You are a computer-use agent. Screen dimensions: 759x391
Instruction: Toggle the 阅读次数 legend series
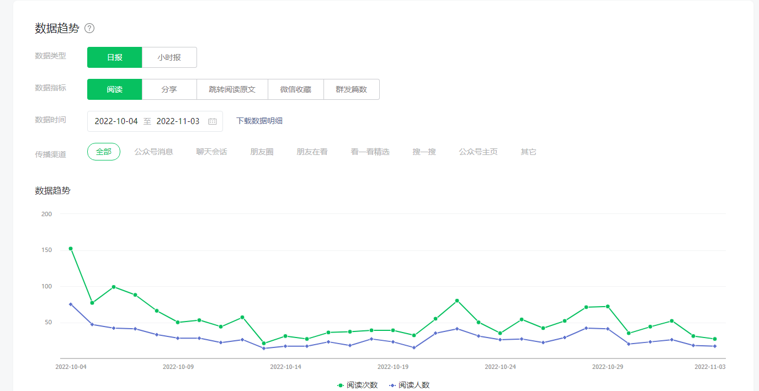[358, 385]
